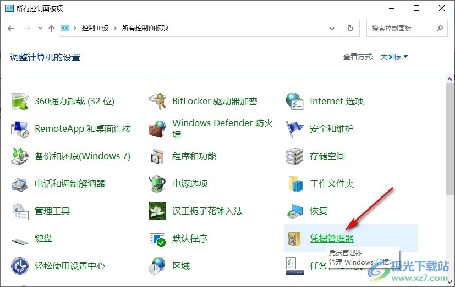This screenshot has height=287, width=455.
Task: Click the vertical scrollbar thumb
Action: tap(450, 139)
